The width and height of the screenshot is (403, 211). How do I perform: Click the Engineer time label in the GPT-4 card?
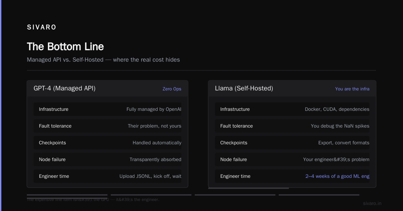tap(54, 176)
